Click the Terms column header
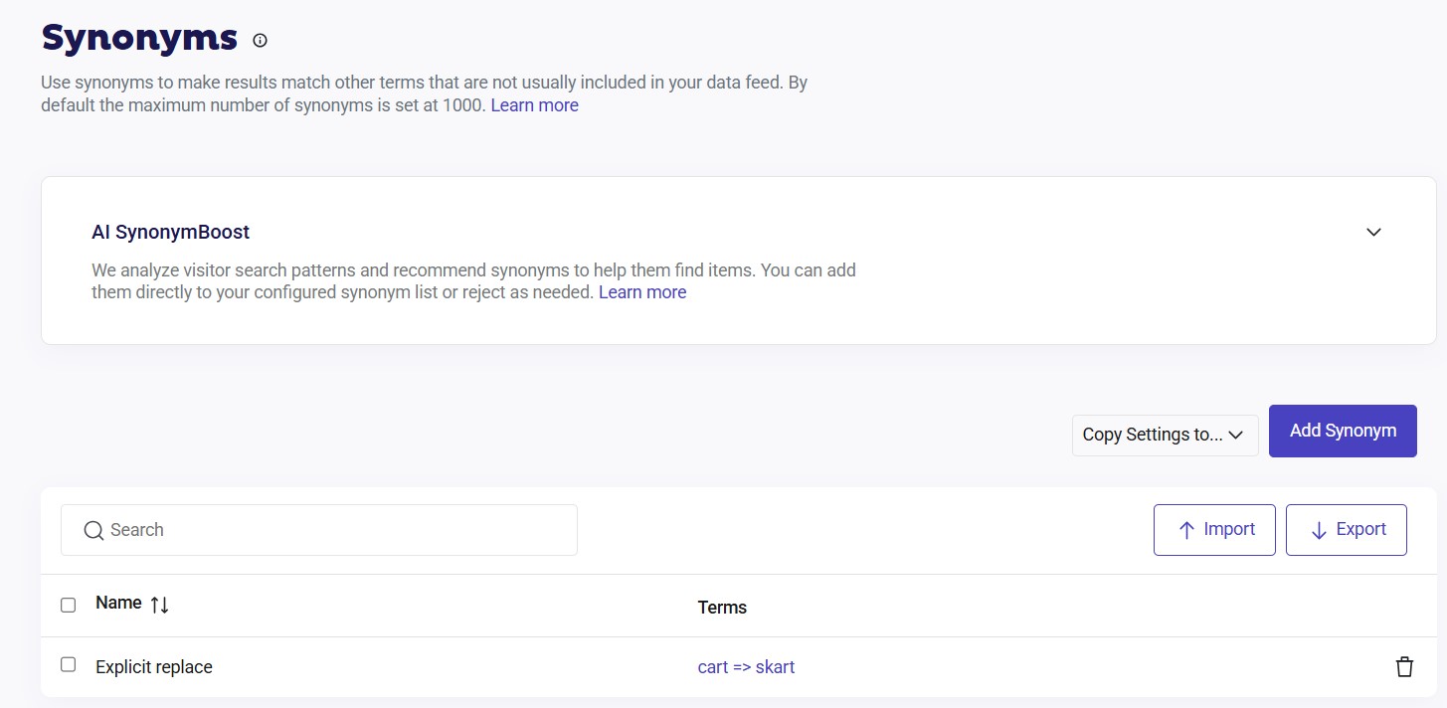The width and height of the screenshot is (1447, 708). [722, 608]
